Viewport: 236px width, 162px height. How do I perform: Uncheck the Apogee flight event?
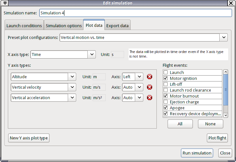(x=166, y=108)
